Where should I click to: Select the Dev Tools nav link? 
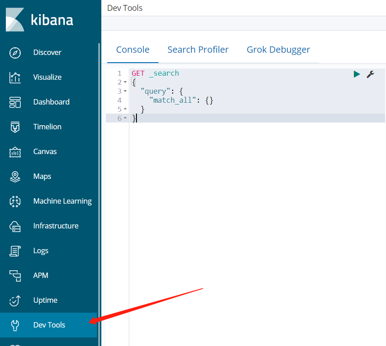pos(49,325)
